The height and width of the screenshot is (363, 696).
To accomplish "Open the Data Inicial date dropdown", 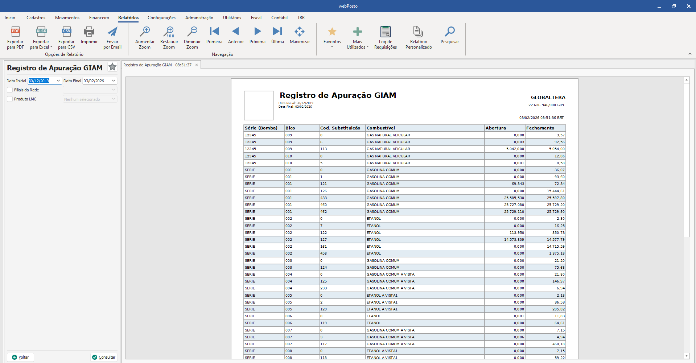I will 58,81.
